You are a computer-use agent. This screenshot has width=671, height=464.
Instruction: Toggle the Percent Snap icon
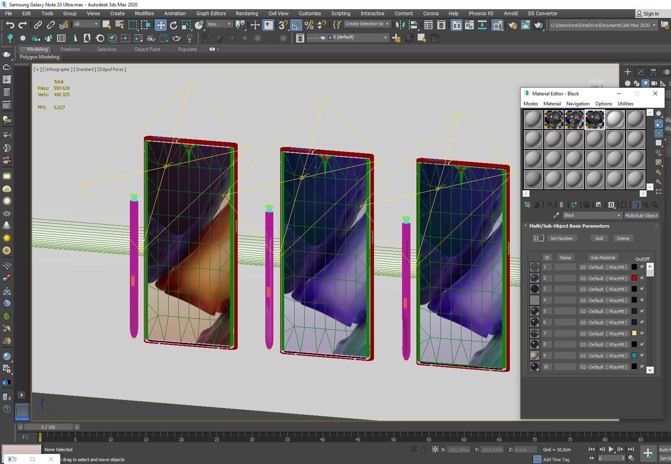(x=309, y=25)
